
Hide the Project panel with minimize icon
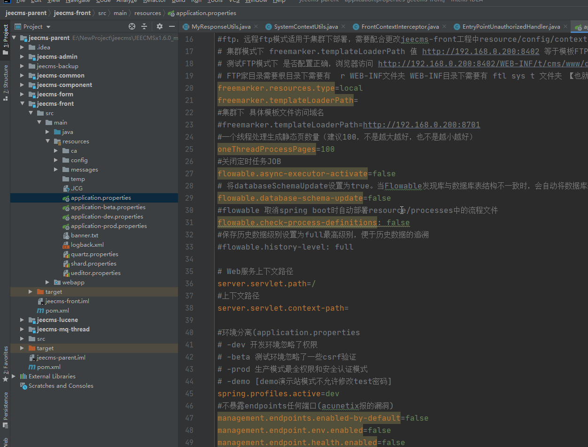[x=171, y=27]
